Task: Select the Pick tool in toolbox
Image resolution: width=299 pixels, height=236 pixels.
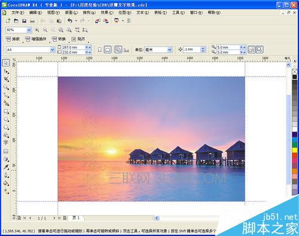Action: (6, 63)
